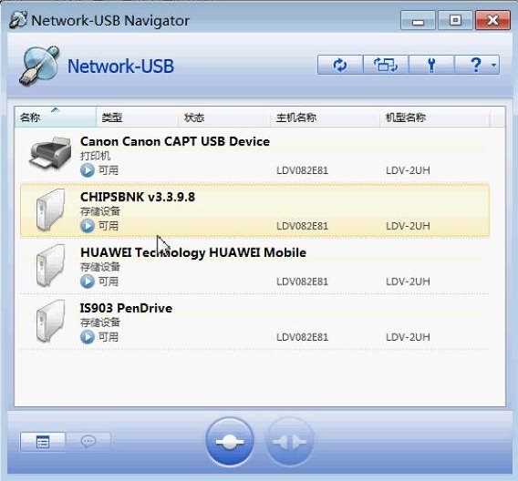This screenshot has width=518, height=481.
Task: Click the 机型名称 column header
Action: (434, 118)
